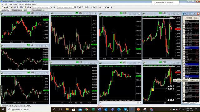Expand the show video panel chevron
Screen dimensions: 200x112
[x=154, y=2]
